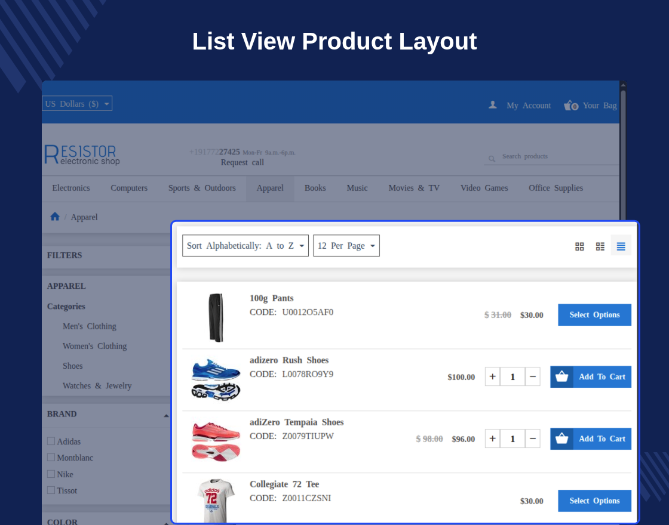Filter by Women's Clothing category

tap(94, 346)
